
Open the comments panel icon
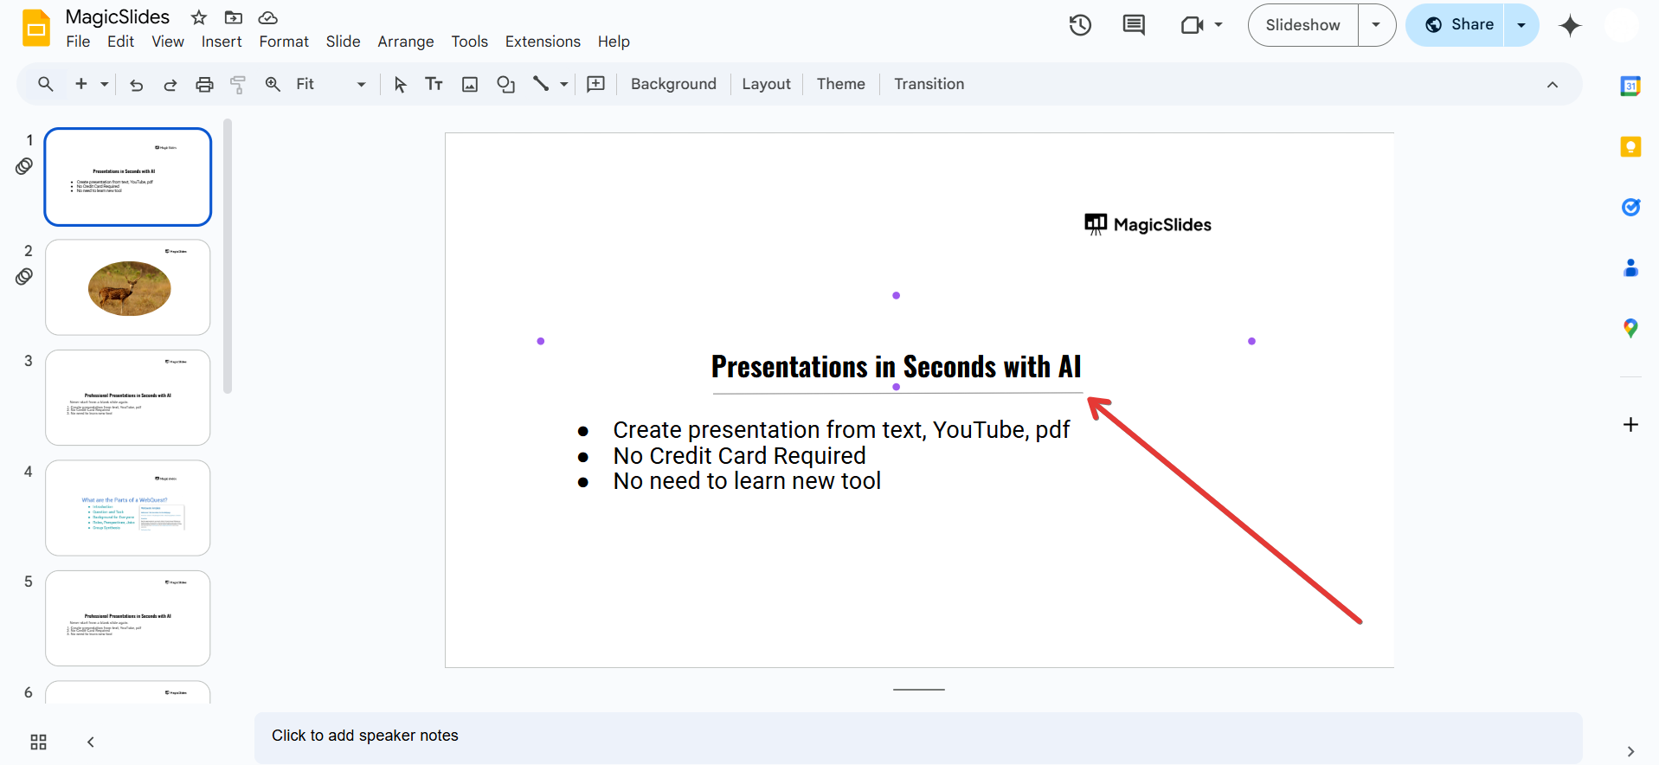pyautogui.click(x=1134, y=25)
